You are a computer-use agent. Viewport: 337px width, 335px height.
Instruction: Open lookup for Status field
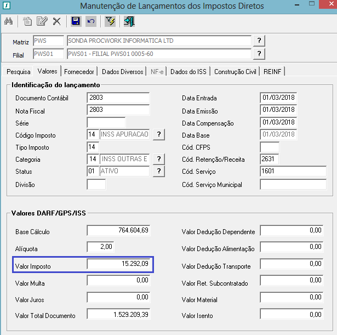click(x=158, y=171)
